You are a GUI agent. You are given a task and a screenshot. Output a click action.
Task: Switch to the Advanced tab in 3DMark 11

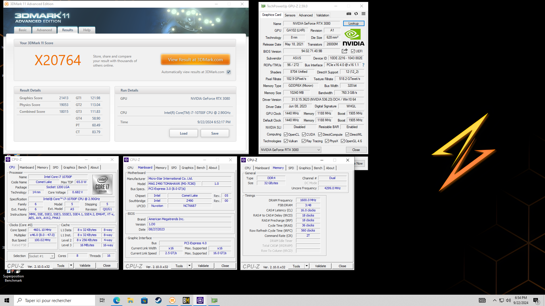point(44,30)
